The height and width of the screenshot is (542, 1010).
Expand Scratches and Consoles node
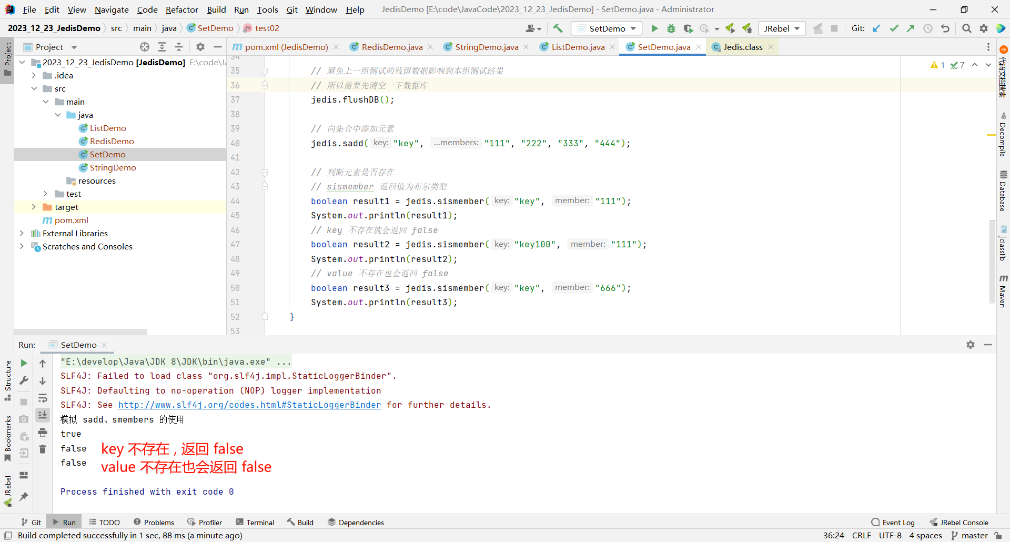[22, 246]
